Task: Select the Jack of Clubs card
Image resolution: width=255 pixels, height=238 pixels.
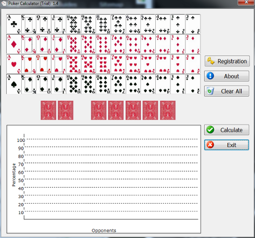Action: click(x=59, y=24)
